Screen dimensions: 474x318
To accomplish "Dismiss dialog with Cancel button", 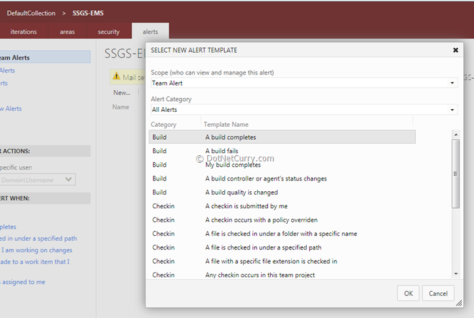I will [438, 293].
